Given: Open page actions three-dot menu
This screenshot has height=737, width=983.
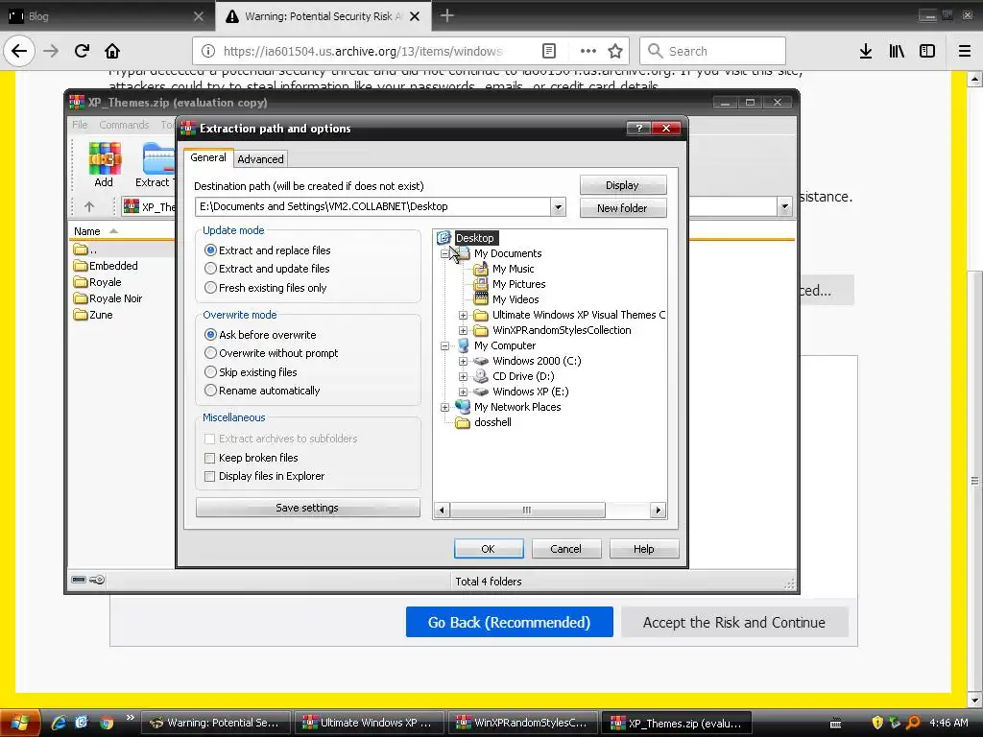Looking at the screenshot, I should (x=588, y=51).
